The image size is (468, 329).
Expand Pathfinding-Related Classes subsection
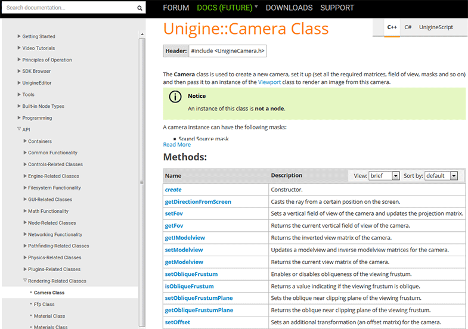[x=25, y=246]
